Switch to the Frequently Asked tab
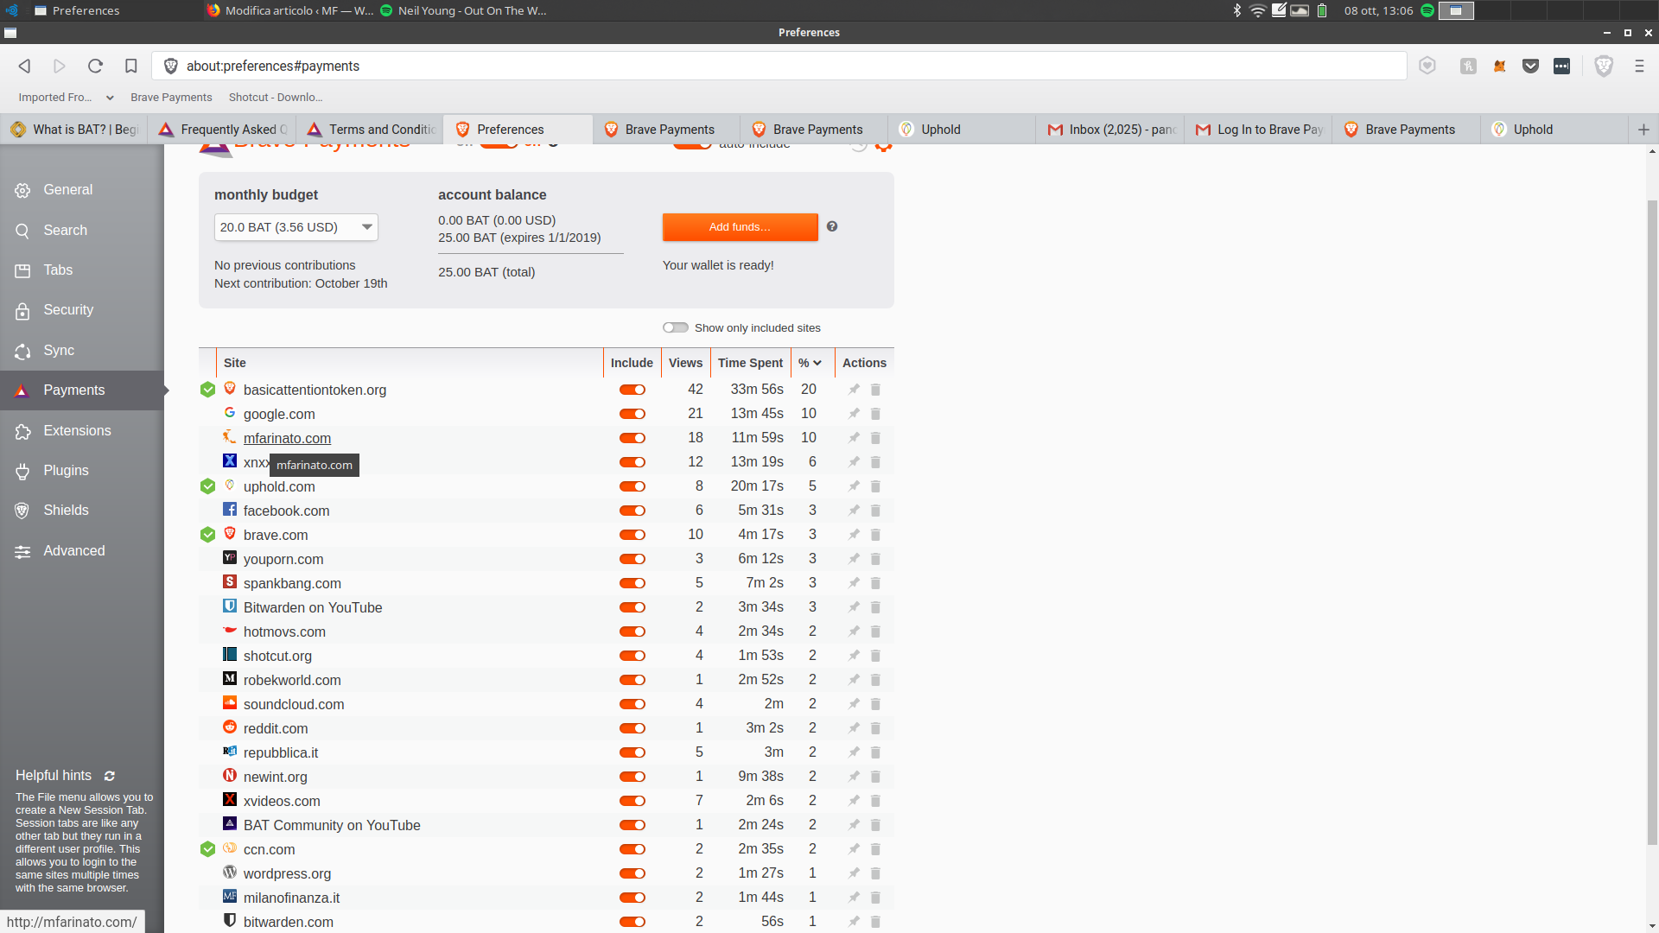The width and height of the screenshot is (1659, 933). coord(222,130)
